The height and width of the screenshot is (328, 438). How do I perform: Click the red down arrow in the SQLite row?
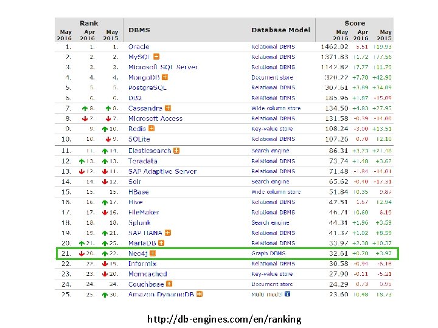pos(108,139)
